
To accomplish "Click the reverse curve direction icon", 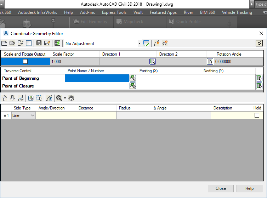I will pos(21,98).
